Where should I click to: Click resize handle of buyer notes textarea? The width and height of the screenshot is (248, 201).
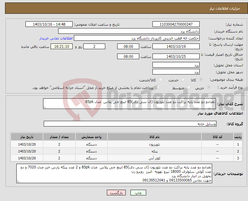pyautogui.click(x=18, y=182)
